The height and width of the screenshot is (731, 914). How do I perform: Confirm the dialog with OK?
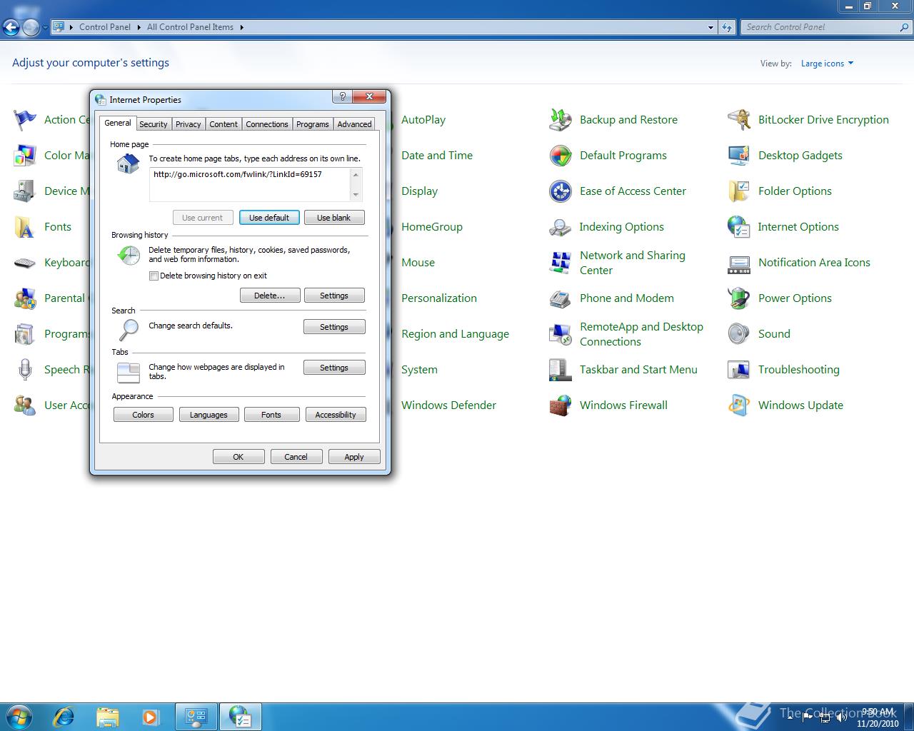tap(238, 457)
